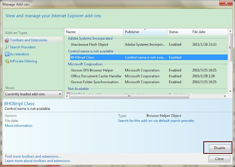This screenshot has height=167, width=235.
Task: Click the Search Providers magnifier icon
Action: [7, 47]
